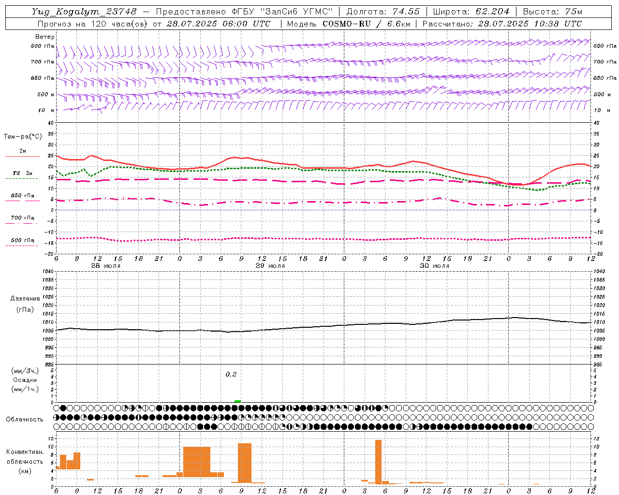
Task: Click the Тем-ра(°C) axis title
Action: [23, 137]
